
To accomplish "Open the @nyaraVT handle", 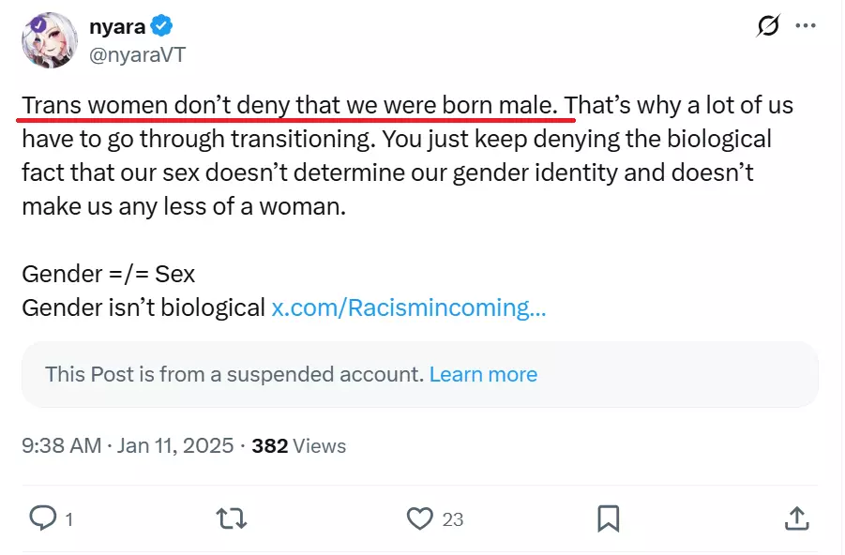I will tap(137, 54).
